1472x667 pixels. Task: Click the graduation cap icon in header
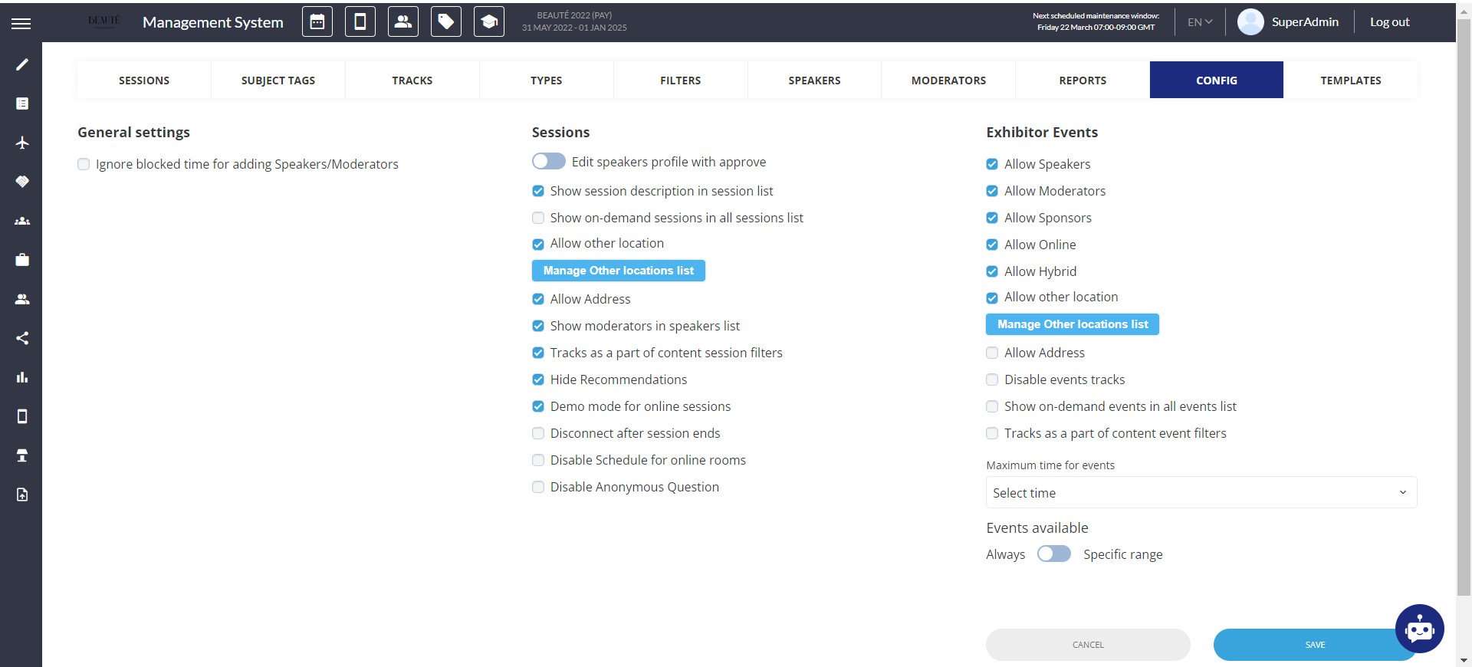coord(489,21)
